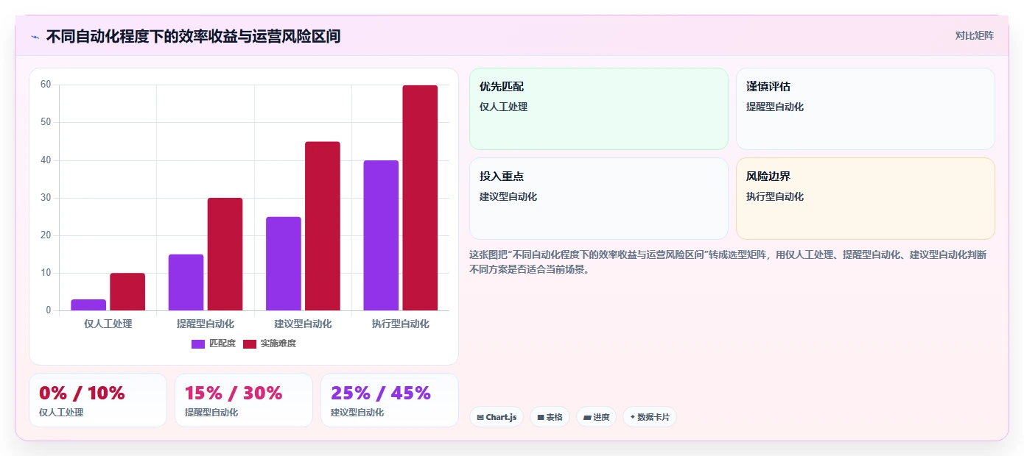Click x-axis label 提醒型自动化
This screenshot has height=456, width=1024.
(x=206, y=324)
